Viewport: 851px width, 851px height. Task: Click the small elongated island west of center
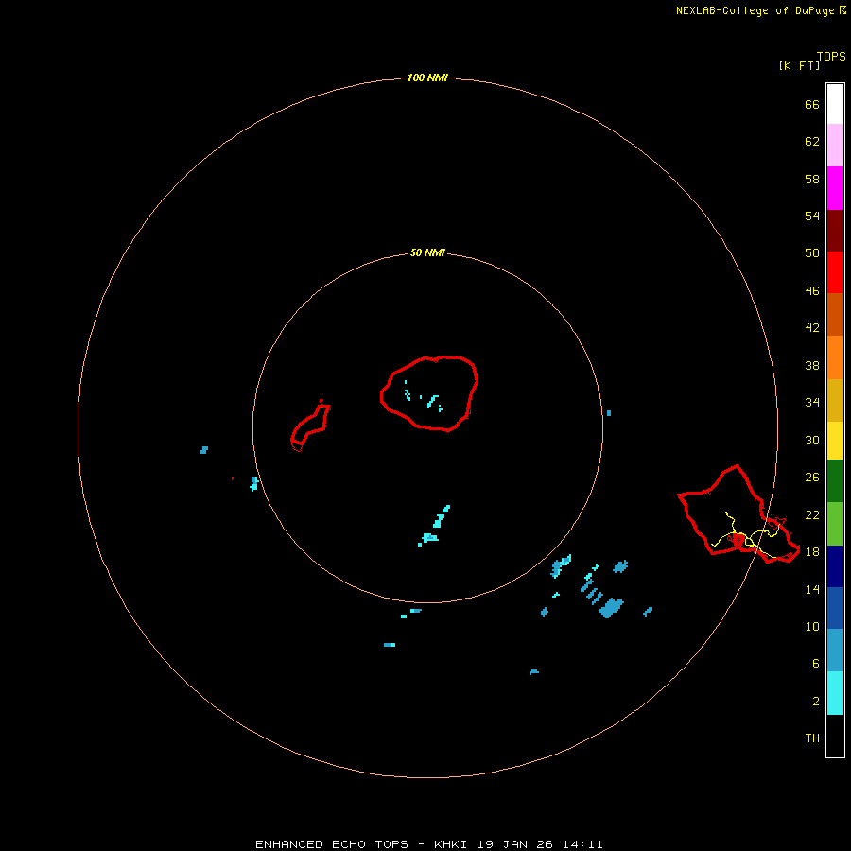click(x=310, y=425)
